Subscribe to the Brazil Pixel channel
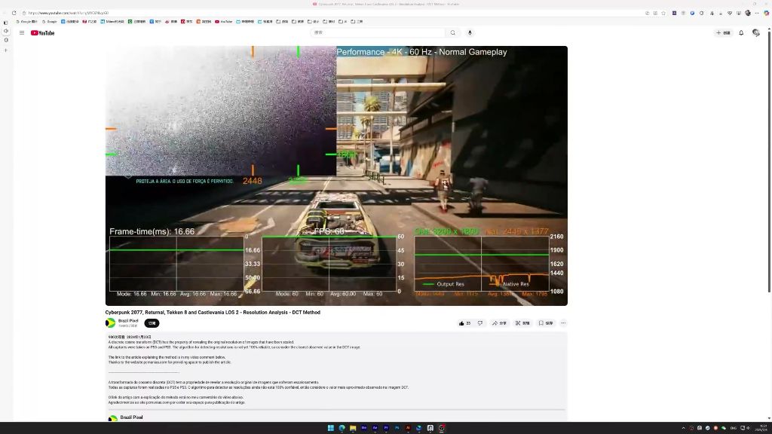 click(x=152, y=323)
